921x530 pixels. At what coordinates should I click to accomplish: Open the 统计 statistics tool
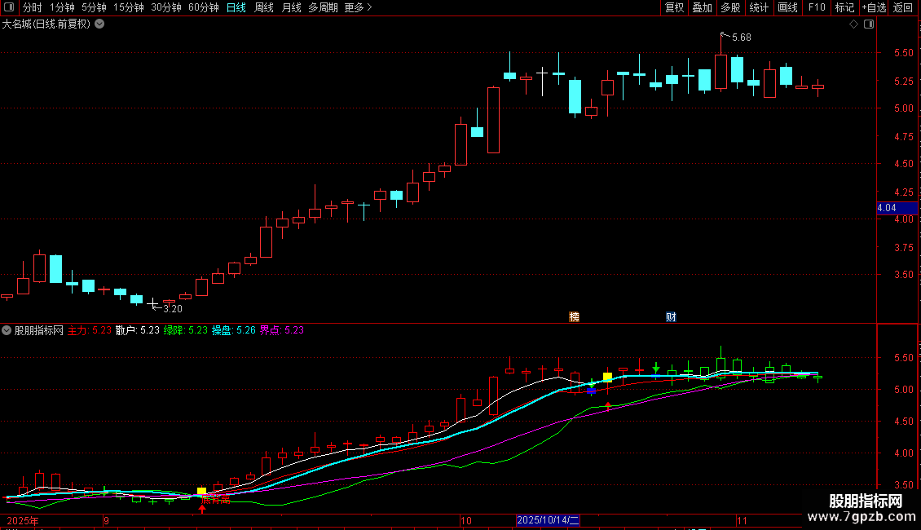coord(759,7)
